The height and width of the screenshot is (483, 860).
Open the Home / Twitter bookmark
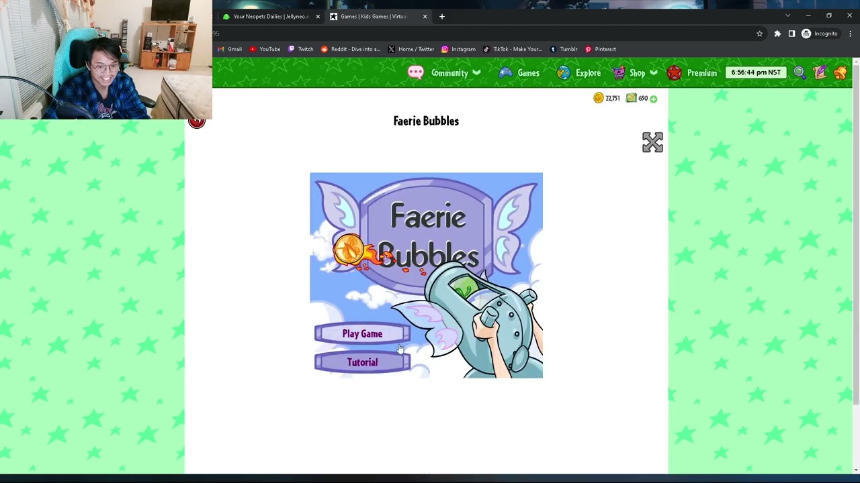[411, 49]
